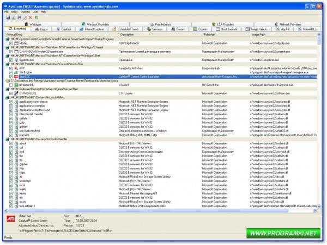The image size is (327, 245).
Task: Toggle the Class Install Handler checkbox
Action: [11, 114]
